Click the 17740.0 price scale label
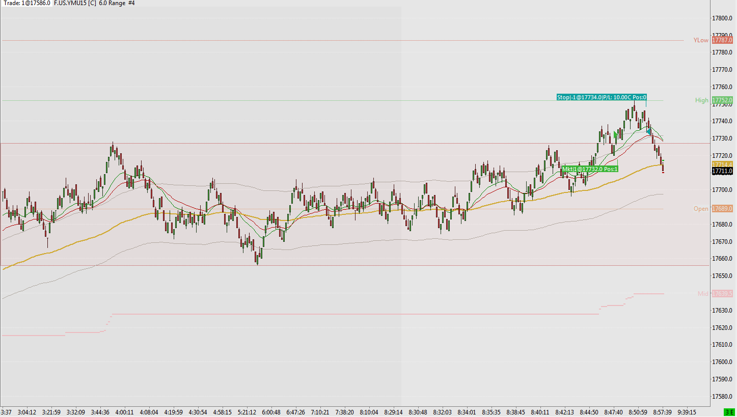 (x=723, y=121)
